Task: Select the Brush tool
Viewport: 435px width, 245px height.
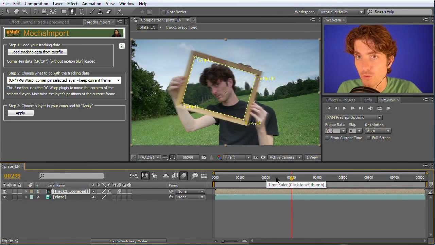Action: click(x=92, y=12)
